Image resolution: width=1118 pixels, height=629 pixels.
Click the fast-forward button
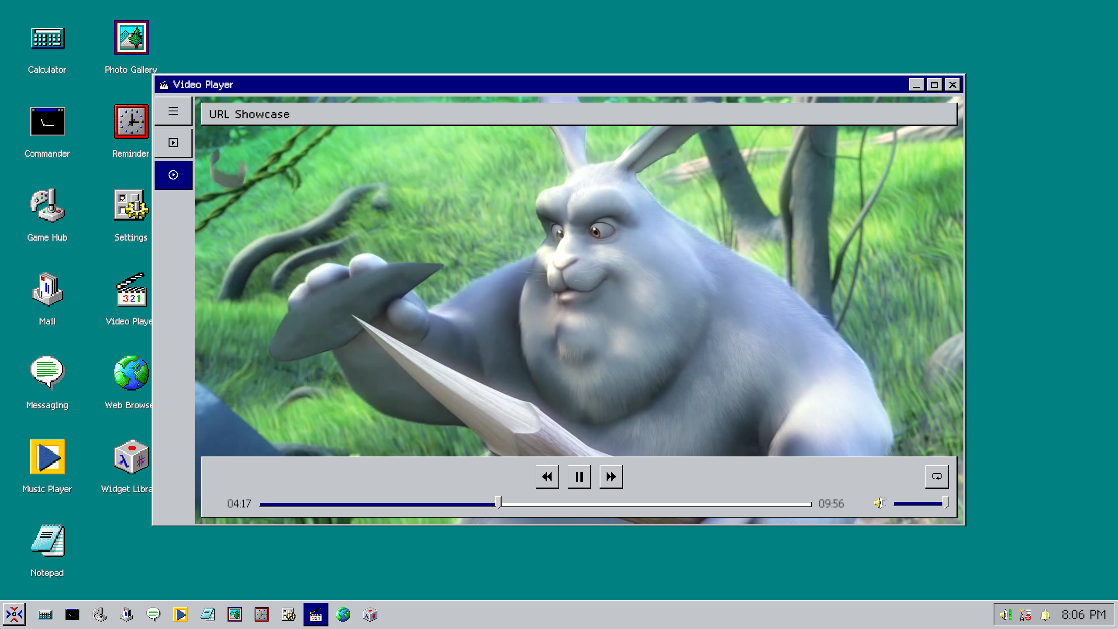tap(611, 477)
